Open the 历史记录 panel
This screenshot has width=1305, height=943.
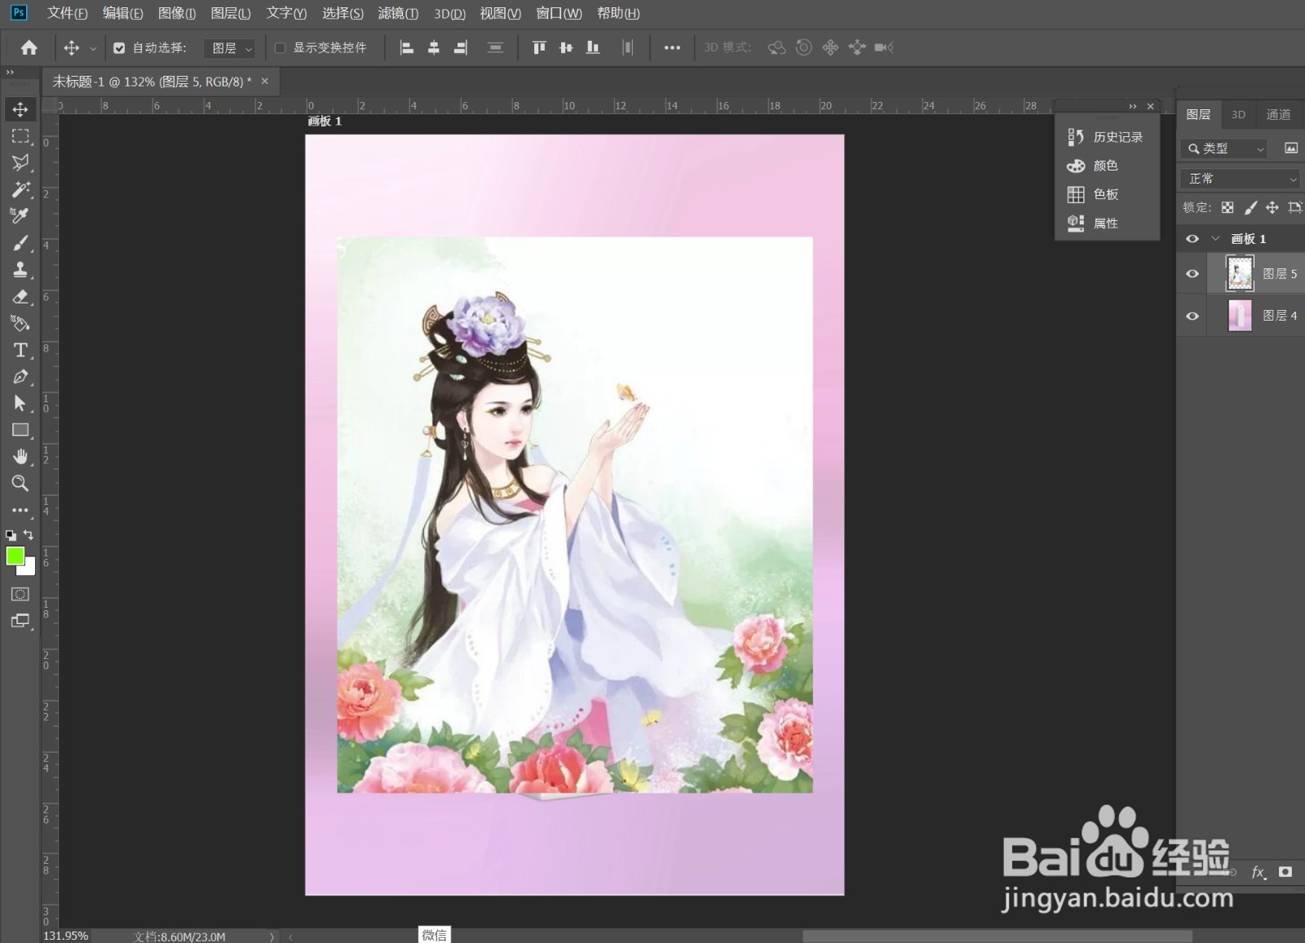point(1107,137)
